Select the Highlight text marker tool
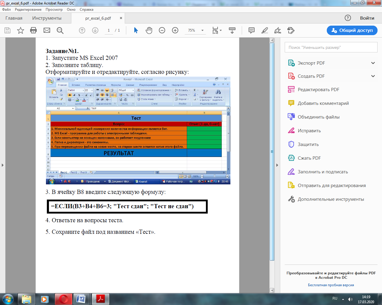 pos(265,30)
